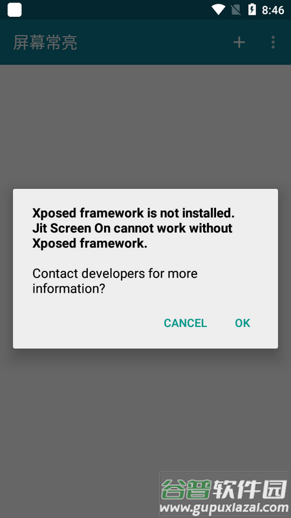Tap the 'Jit Screen On cannot work without' line

pyautogui.click(x=133, y=229)
